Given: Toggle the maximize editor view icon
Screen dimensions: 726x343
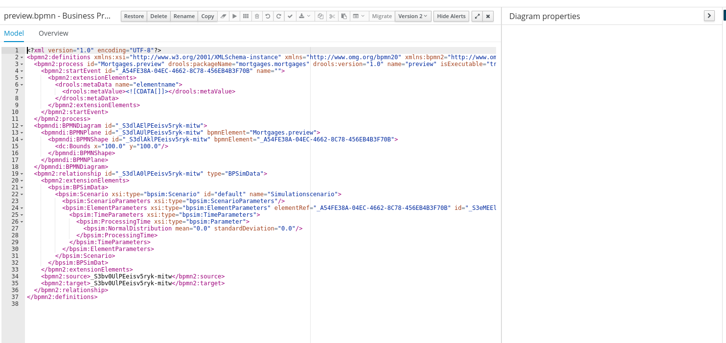Looking at the screenshot, I should click(477, 16).
